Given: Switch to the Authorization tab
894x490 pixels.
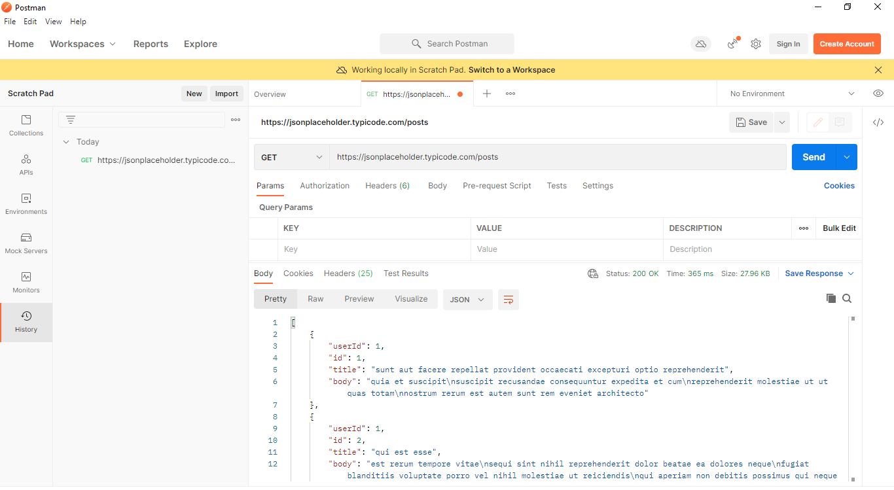Looking at the screenshot, I should (325, 186).
